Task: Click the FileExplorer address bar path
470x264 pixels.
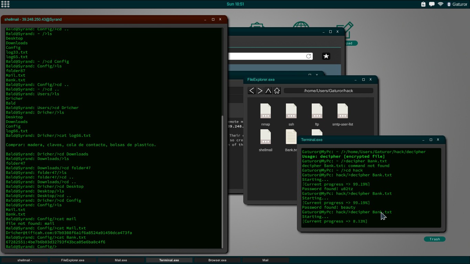Action: click(328, 90)
